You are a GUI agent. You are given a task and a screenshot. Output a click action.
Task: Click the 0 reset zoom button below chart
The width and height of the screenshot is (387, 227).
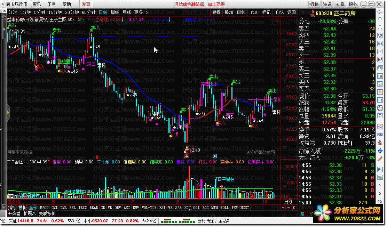click(294, 208)
